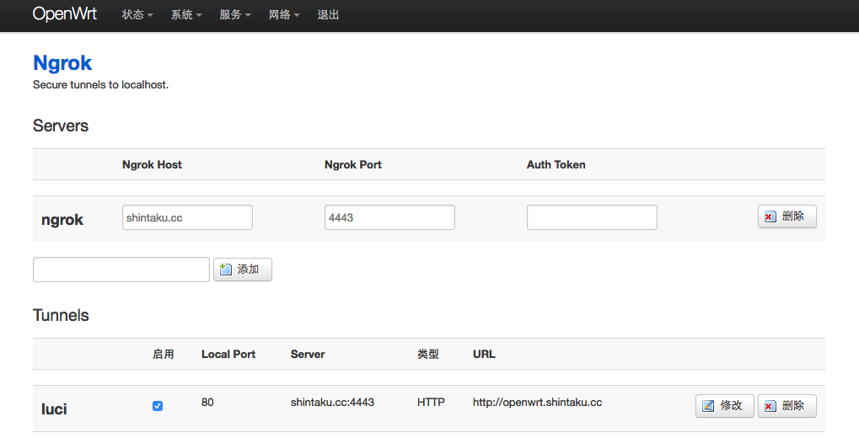Click the 修改 edit button for luci
The width and height of the screenshot is (859, 438).
point(725,406)
